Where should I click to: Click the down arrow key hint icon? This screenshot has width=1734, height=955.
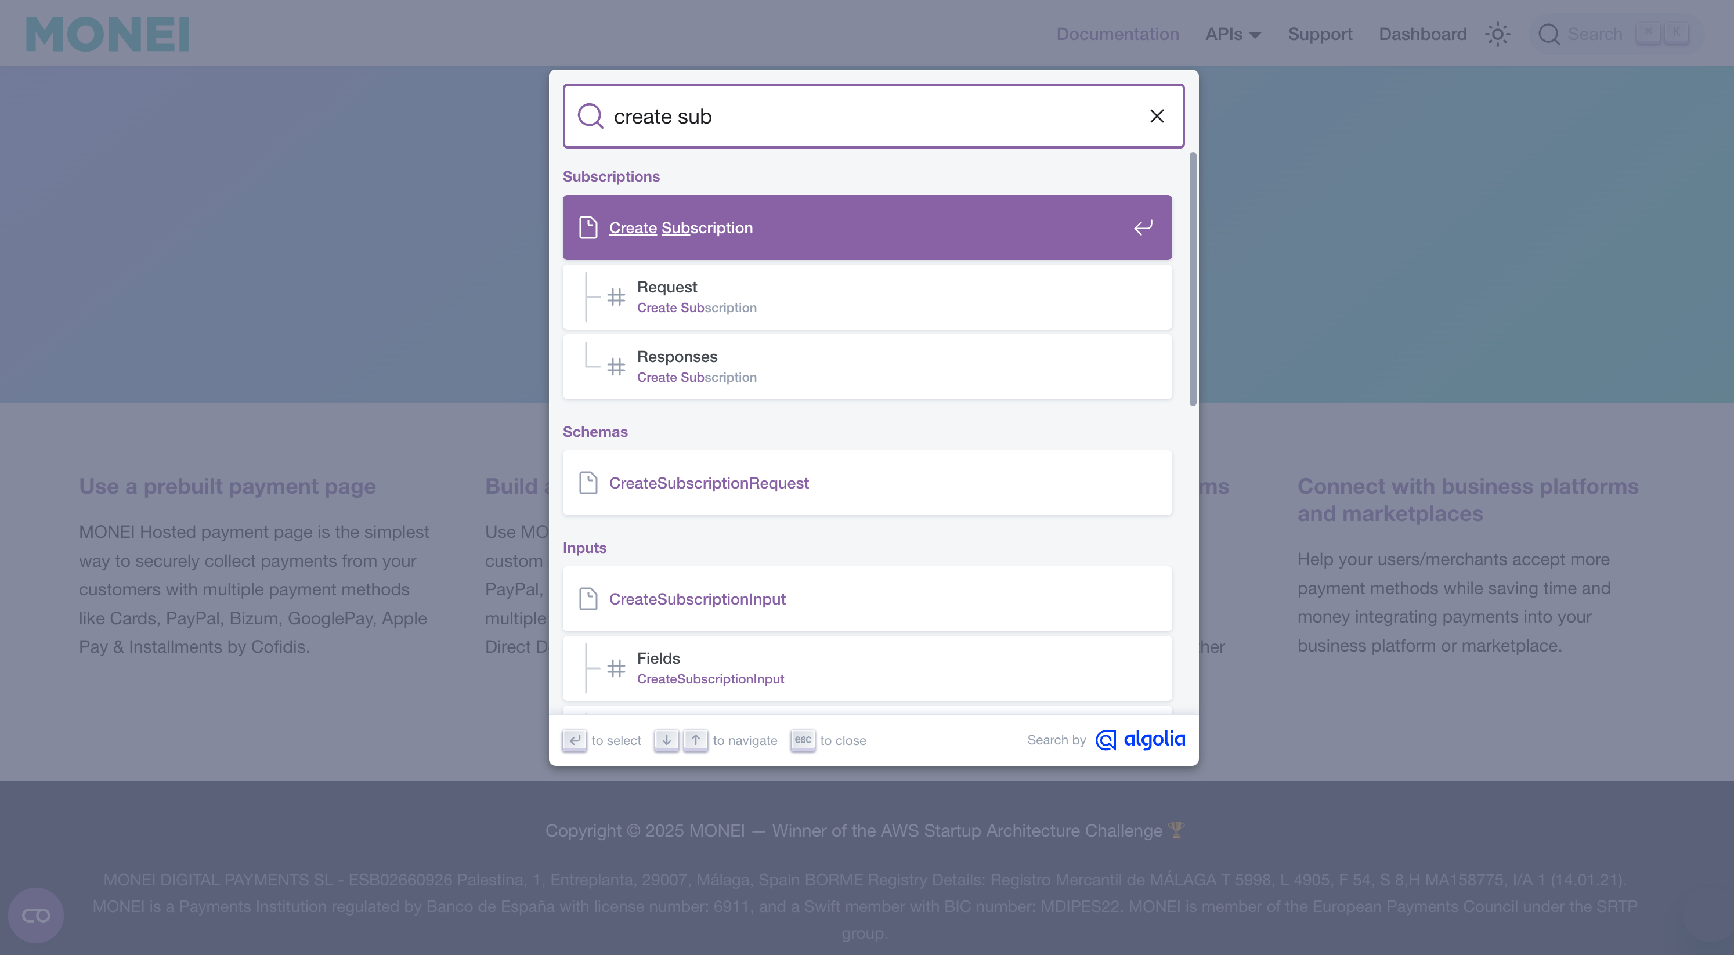(x=666, y=740)
